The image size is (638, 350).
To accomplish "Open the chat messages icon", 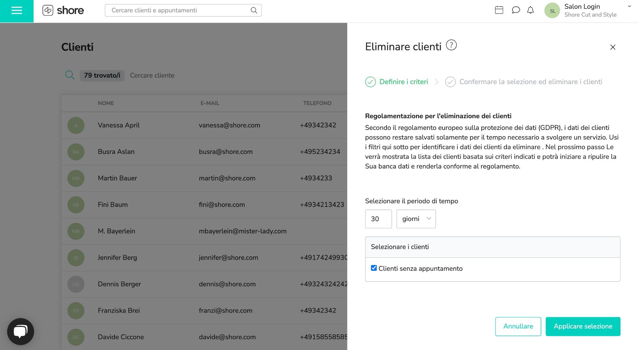I will (x=516, y=10).
